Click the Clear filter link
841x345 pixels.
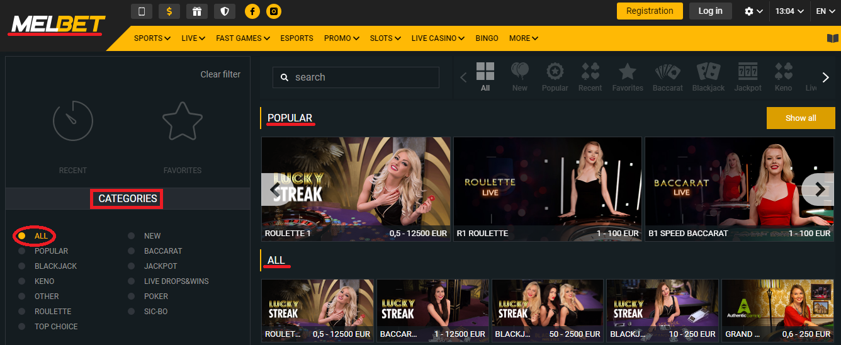220,74
